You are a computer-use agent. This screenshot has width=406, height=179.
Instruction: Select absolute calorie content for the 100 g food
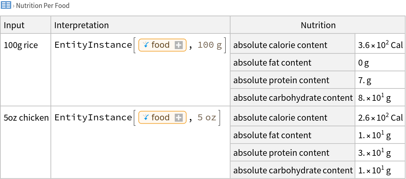(x=280, y=45)
